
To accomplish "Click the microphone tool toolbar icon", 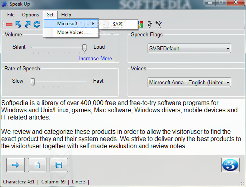I will click(159, 24).
